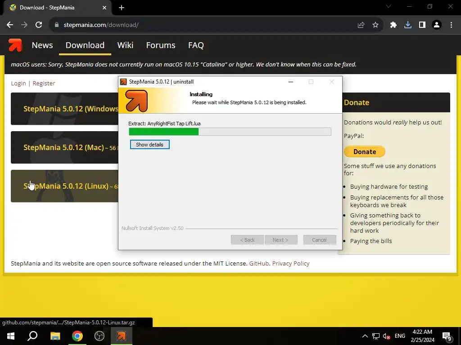Click network icon in system tray
461x345 pixels.
tap(376, 336)
